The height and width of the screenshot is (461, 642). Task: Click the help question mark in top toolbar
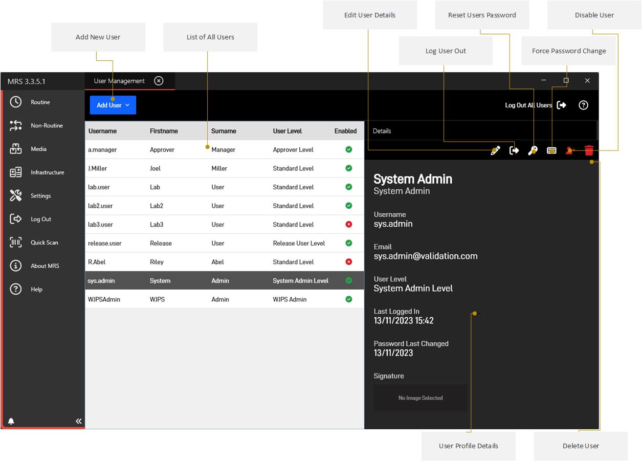pyautogui.click(x=583, y=105)
